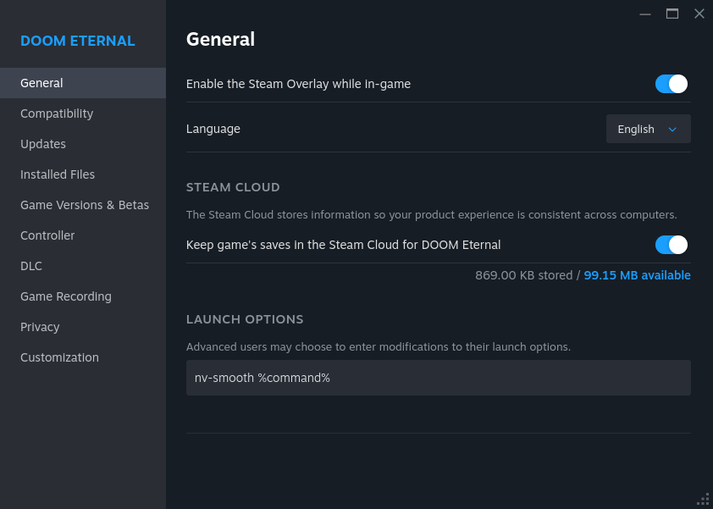Viewport: 713px width, 509px height.
Task: Click the launch options input field
Action: pos(438,377)
